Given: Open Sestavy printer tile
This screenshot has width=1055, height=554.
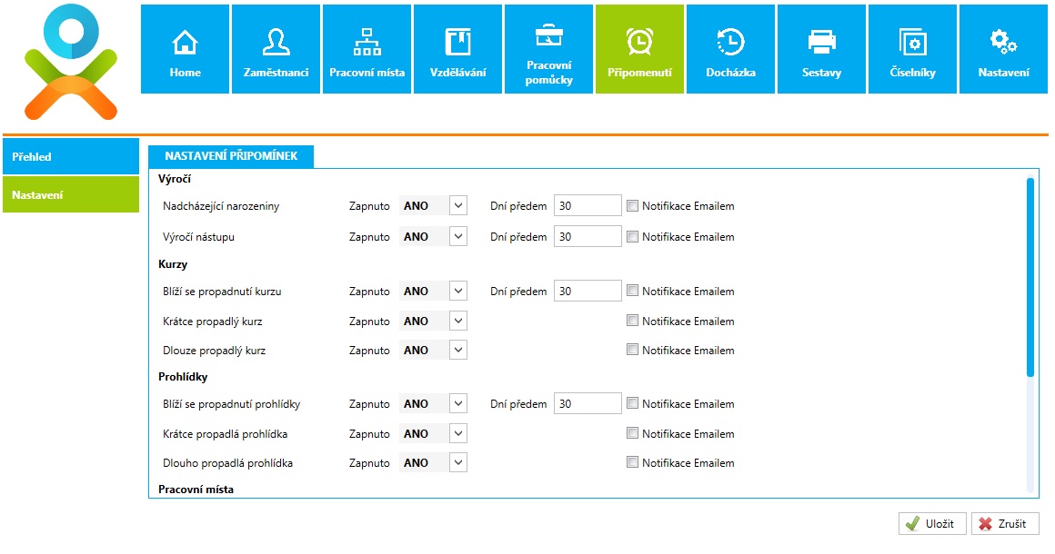Looking at the screenshot, I should coord(821,49).
